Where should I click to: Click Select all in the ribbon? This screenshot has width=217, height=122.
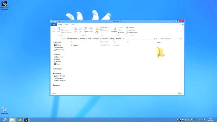pos(130,27)
